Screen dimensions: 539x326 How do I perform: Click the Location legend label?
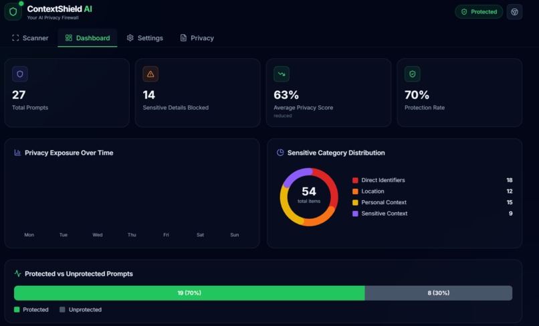point(372,191)
